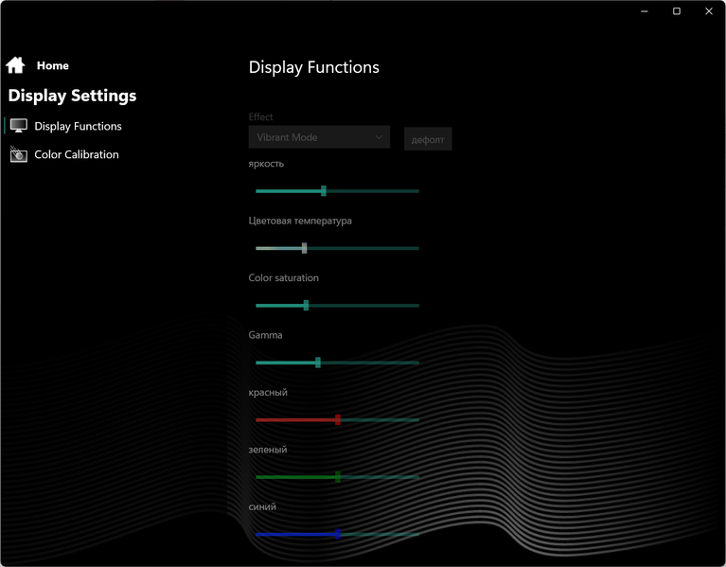Open Display Functions in sidebar
Screen dimensions: 726x567
[78, 126]
